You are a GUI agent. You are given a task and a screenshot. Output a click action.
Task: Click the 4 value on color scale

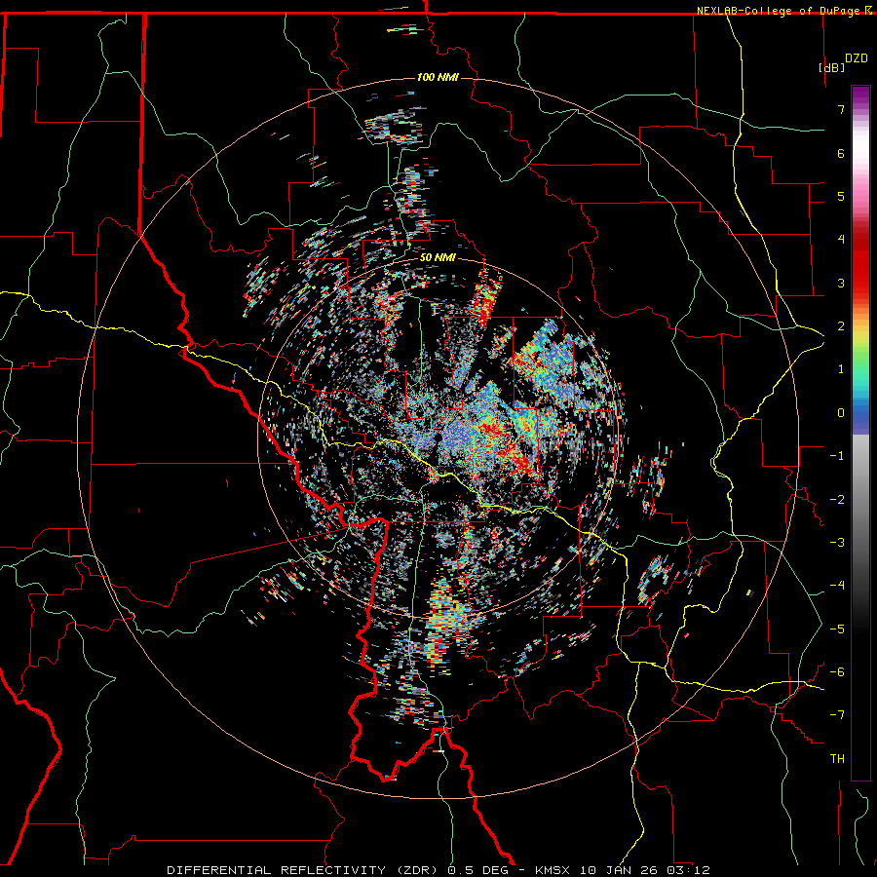841,240
